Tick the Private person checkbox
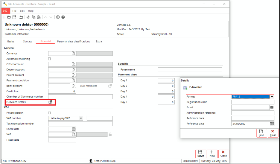Image resolution: width=280 pixels, height=164 pixels. tap(50, 113)
